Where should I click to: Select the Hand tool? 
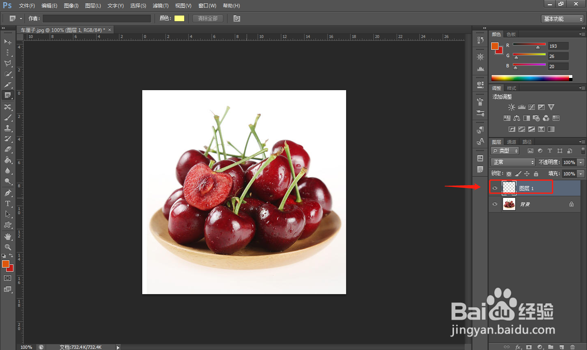point(7,237)
